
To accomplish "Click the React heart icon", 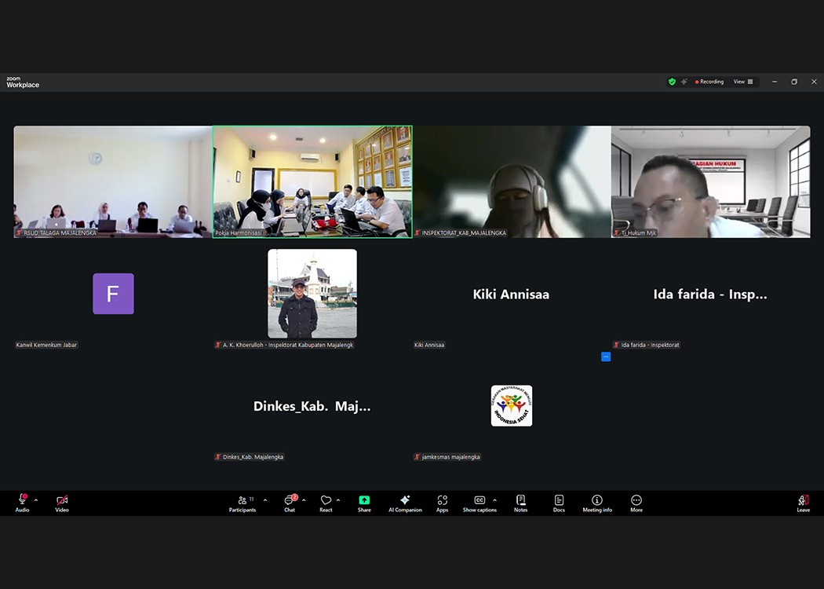I will pos(326,503).
